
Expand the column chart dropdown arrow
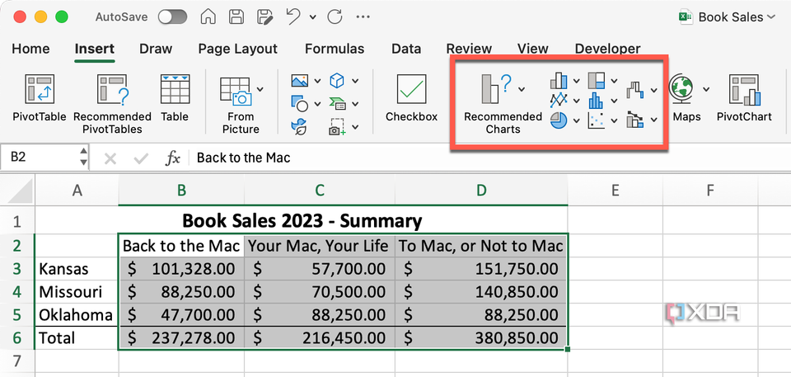point(577,81)
